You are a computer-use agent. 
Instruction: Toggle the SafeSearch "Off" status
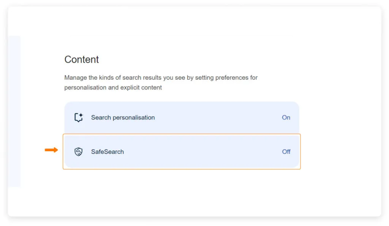(286, 152)
